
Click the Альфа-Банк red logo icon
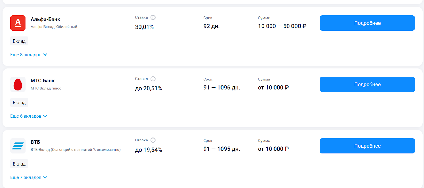click(x=18, y=23)
